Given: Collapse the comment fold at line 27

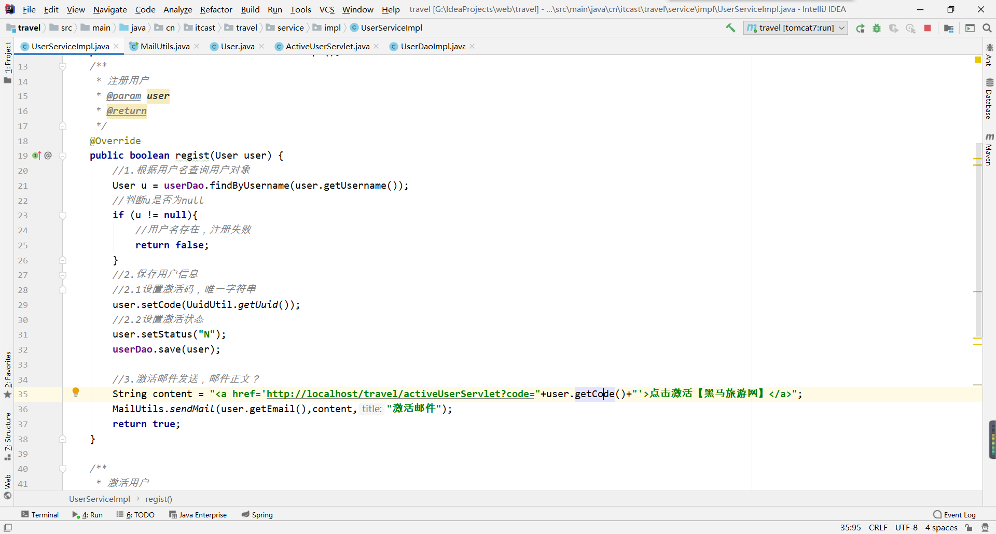Looking at the screenshot, I should tap(62, 275).
